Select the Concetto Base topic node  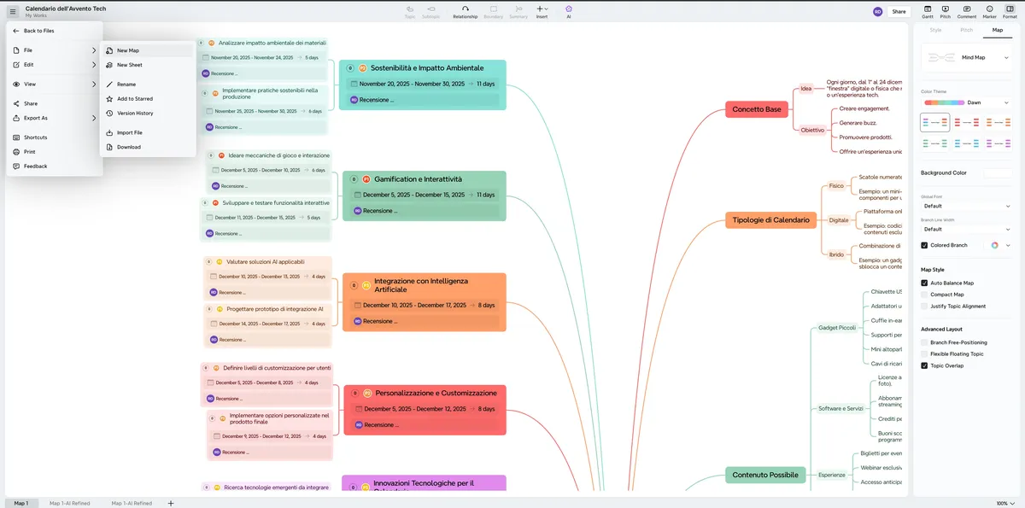757,109
